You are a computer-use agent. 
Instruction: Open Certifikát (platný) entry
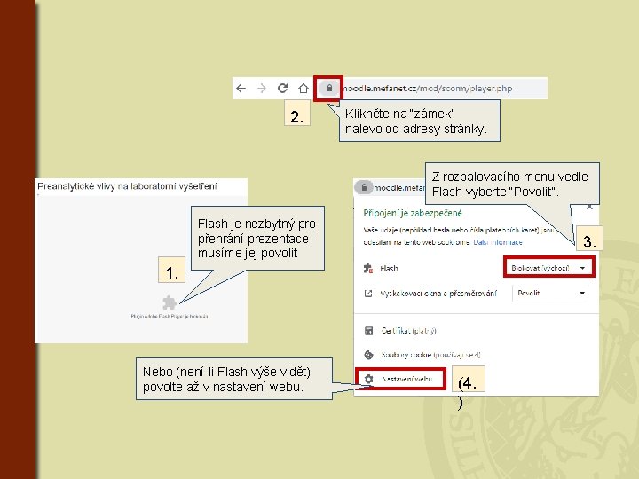[409, 331]
